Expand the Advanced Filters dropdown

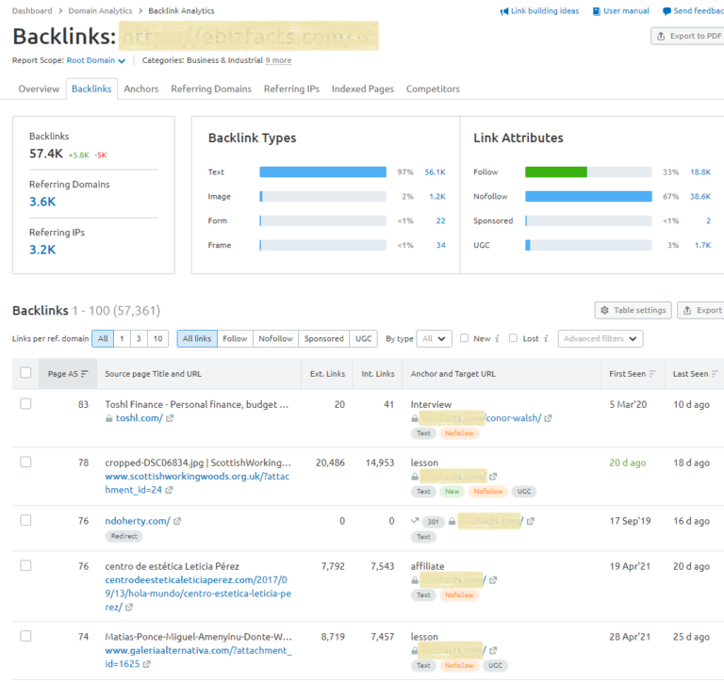(601, 339)
